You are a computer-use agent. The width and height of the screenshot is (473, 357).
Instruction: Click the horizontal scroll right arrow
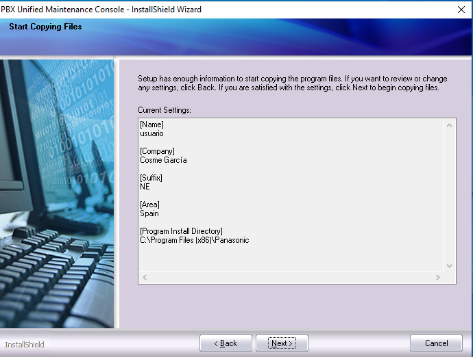tap(438, 277)
